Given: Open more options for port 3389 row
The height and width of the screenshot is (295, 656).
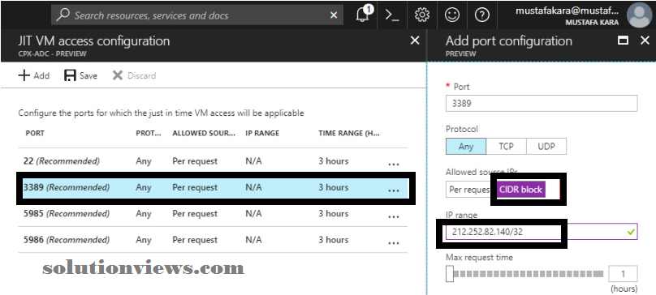Looking at the screenshot, I should (393, 190).
